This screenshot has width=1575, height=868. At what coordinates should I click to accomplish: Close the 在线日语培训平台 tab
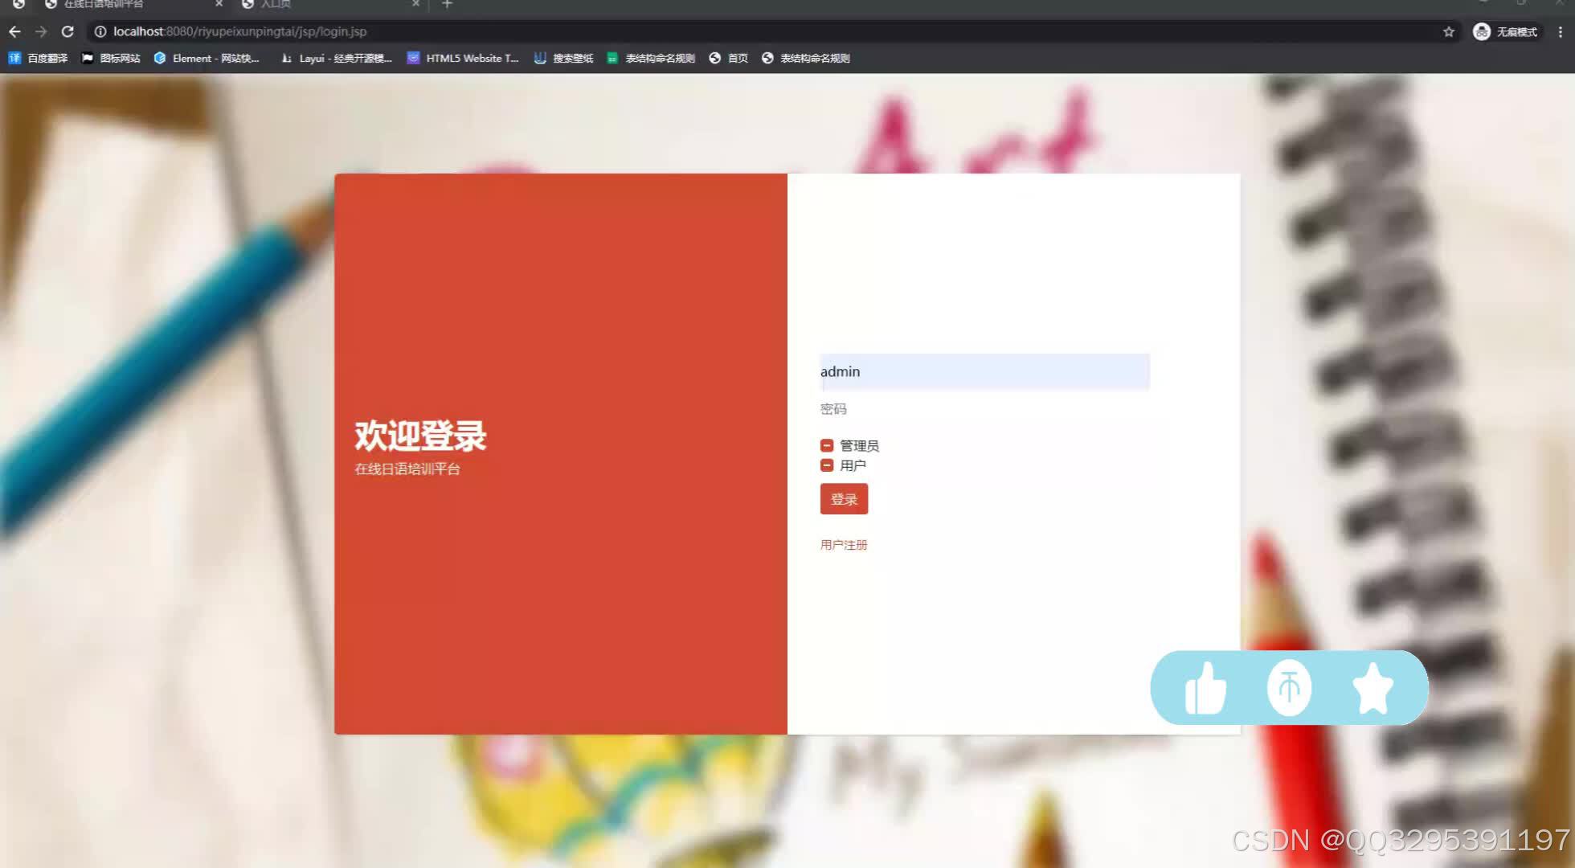[x=219, y=4]
